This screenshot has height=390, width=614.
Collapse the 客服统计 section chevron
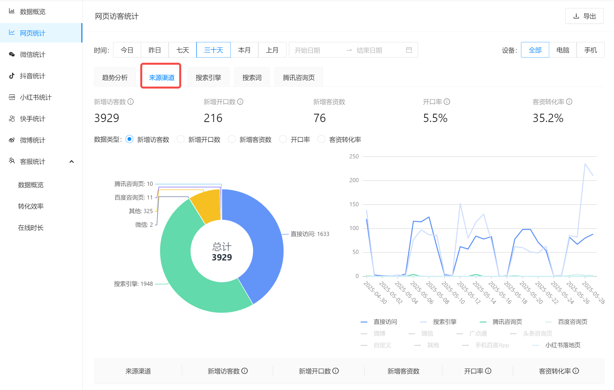click(72, 161)
